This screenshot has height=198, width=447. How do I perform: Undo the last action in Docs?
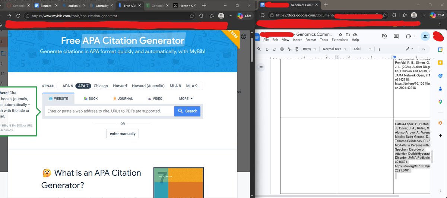267,49
